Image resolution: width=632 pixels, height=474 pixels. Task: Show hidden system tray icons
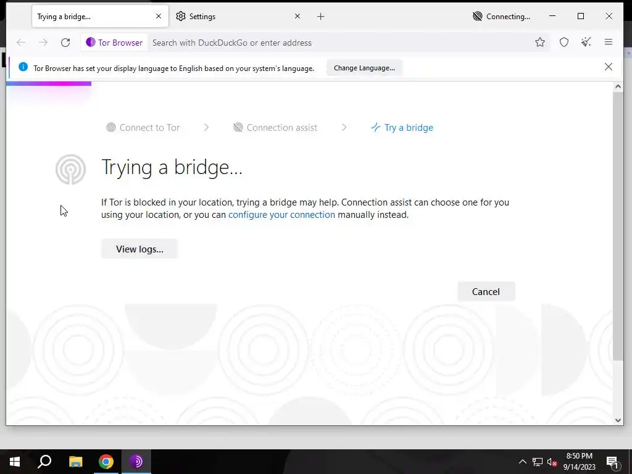coord(522,462)
